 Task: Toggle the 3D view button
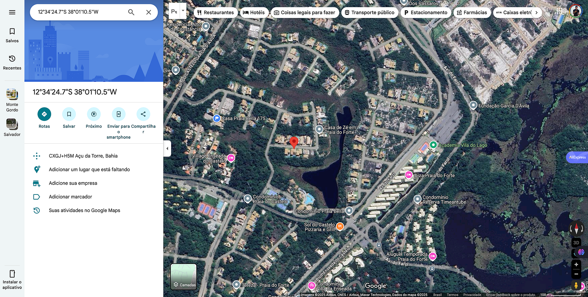click(576, 242)
